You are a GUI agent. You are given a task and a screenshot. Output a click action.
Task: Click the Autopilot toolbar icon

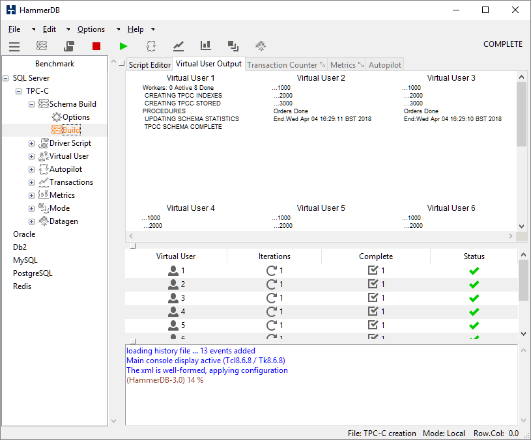click(151, 46)
